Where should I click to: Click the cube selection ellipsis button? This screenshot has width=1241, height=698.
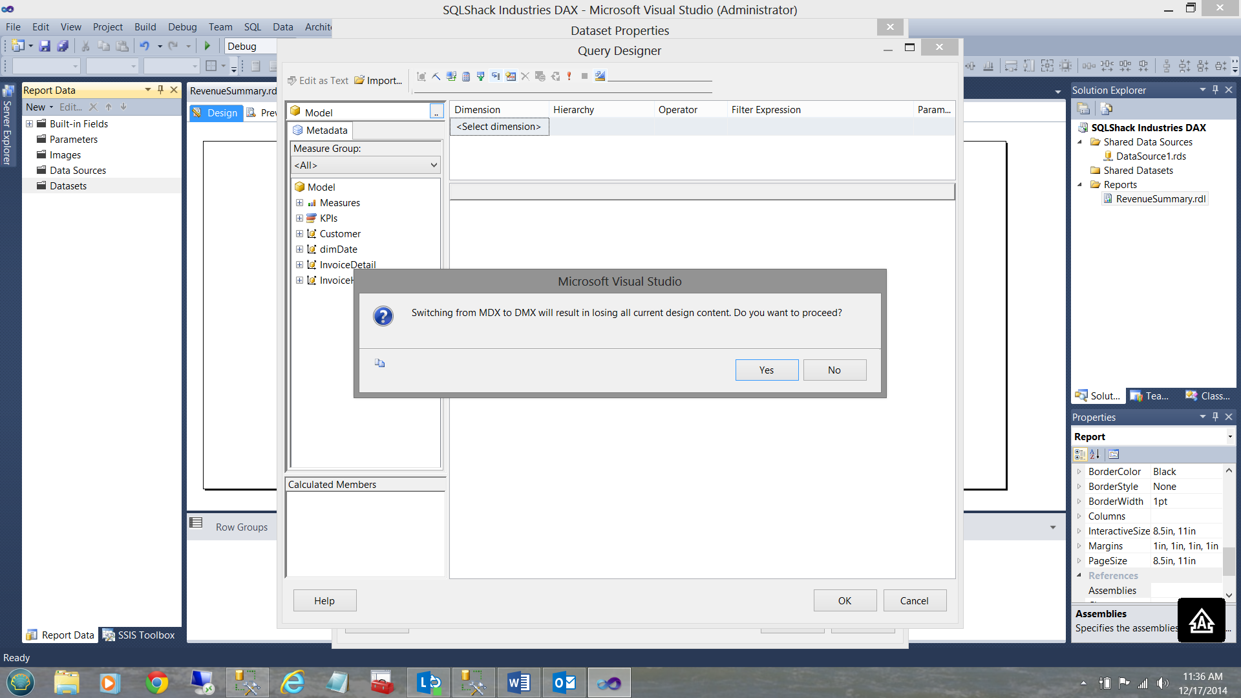pos(436,112)
